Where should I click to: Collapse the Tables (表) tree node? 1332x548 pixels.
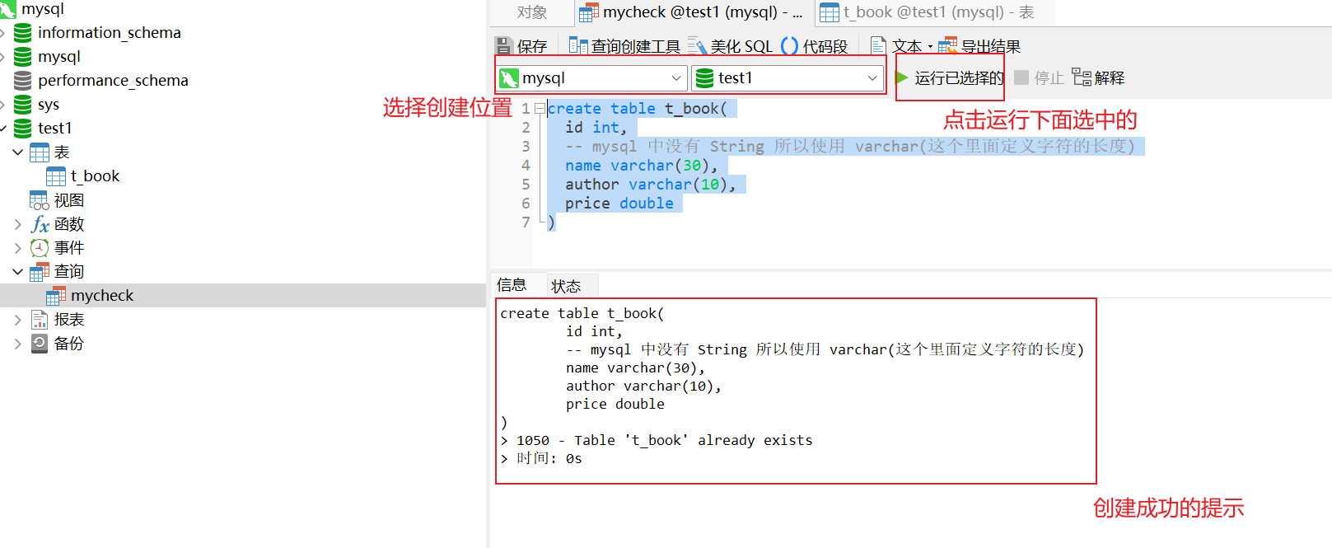tap(18, 152)
